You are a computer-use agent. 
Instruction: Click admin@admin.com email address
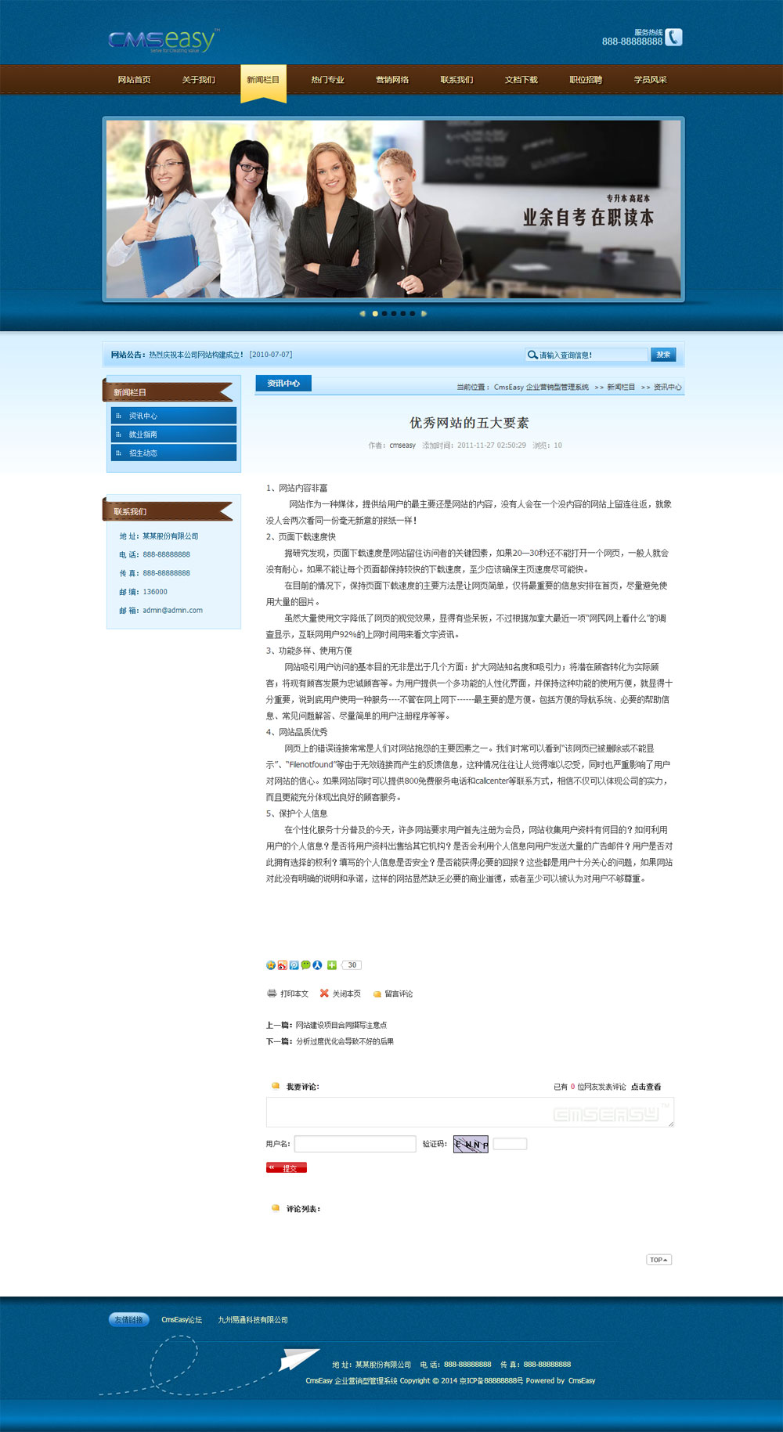pos(173,611)
